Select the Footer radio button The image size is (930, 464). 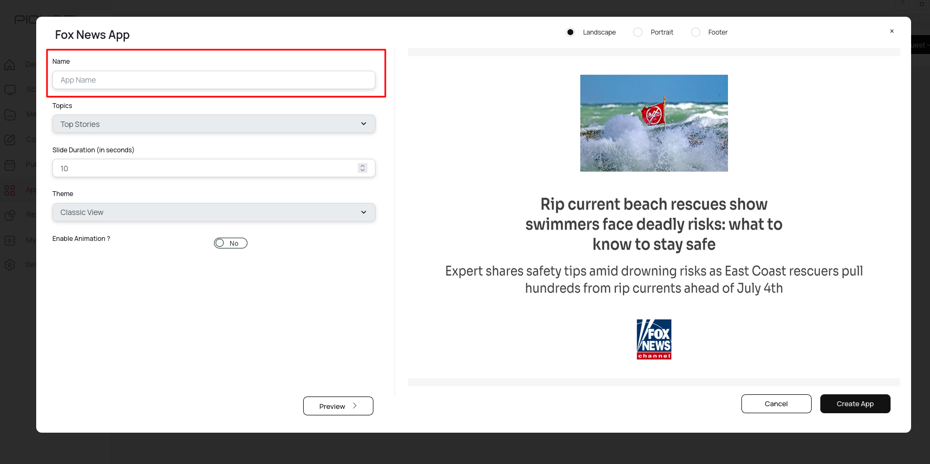(x=696, y=32)
